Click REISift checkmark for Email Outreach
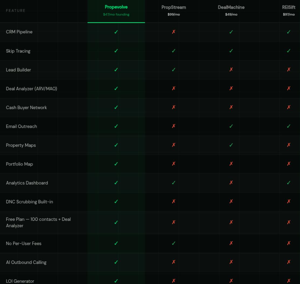 [289, 126]
